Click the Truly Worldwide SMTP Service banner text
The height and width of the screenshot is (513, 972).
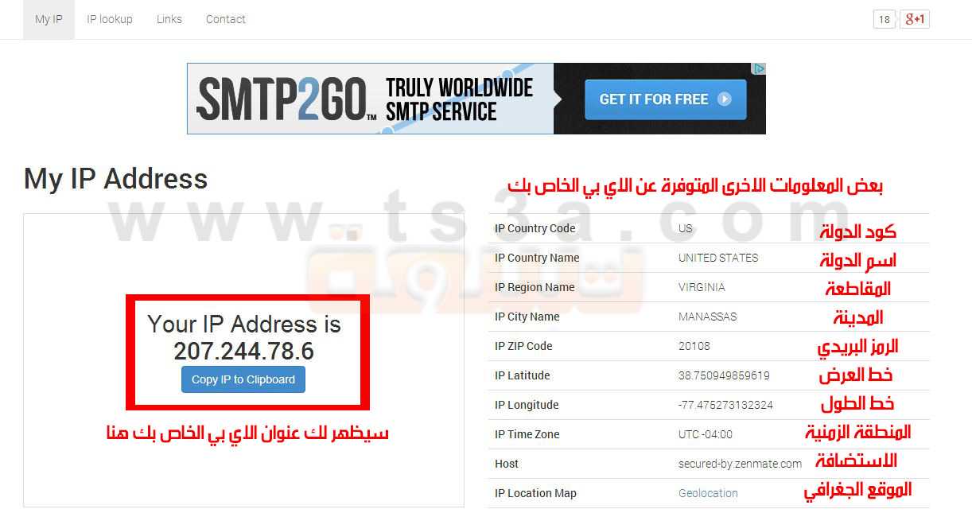(x=460, y=99)
